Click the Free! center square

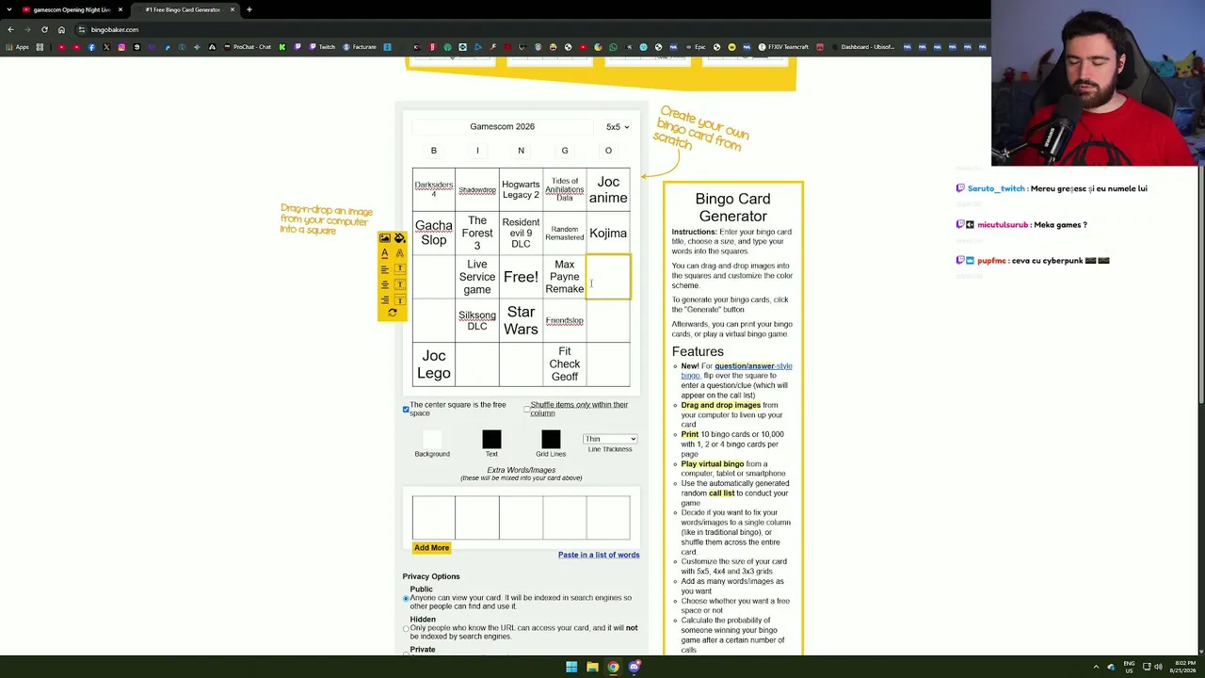(521, 278)
